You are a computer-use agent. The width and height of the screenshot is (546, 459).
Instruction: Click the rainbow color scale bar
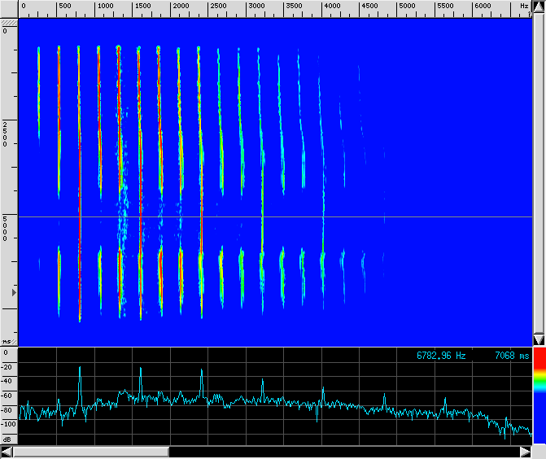pyautogui.click(x=539, y=382)
